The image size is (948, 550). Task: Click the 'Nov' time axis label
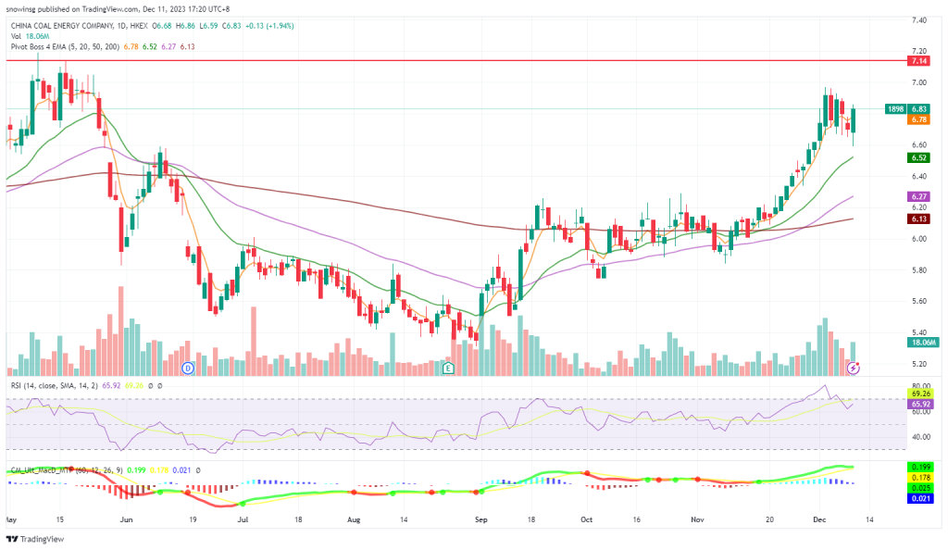click(x=697, y=519)
